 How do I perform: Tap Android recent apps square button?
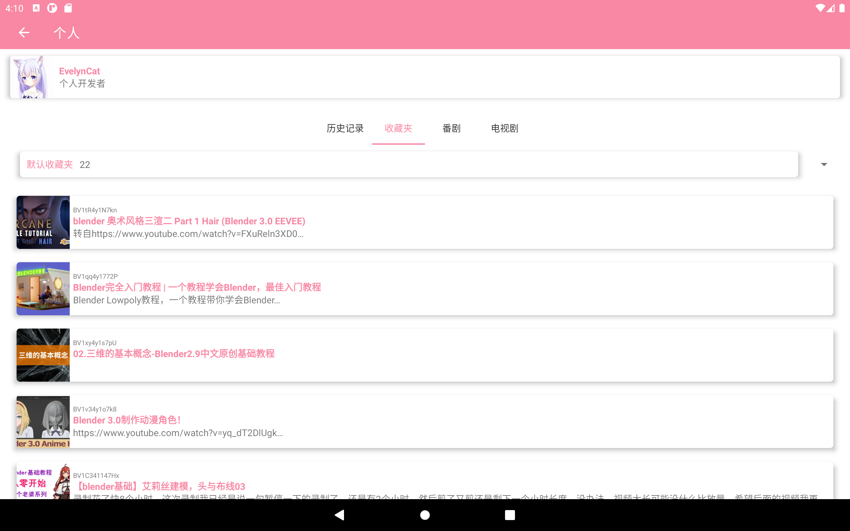click(510, 515)
